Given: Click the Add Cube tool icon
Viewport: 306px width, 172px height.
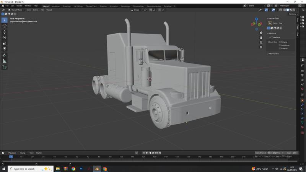Looking at the screenshot, I should 5,67.
